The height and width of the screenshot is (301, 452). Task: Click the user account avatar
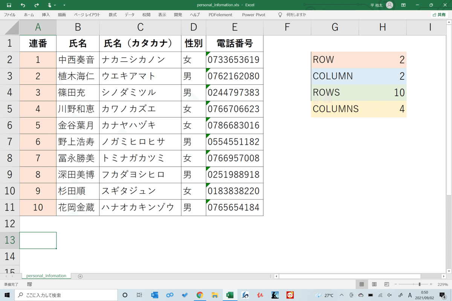(389, 5)
